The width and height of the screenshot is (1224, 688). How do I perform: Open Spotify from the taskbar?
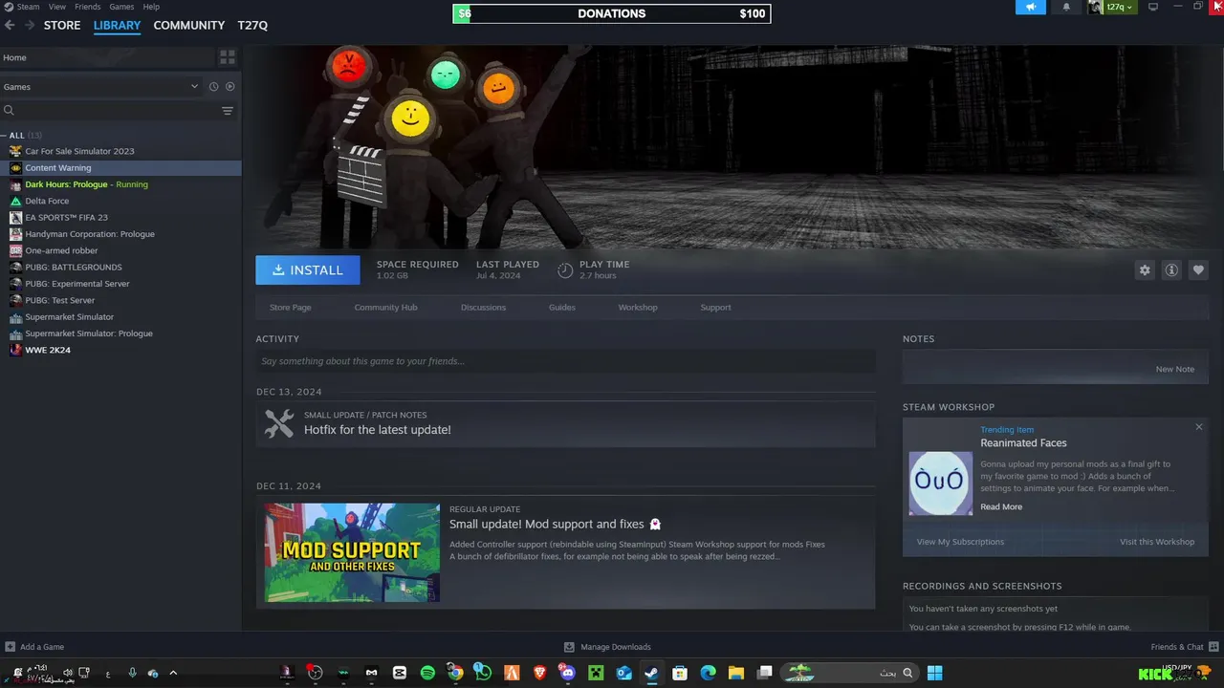click(427, 673)
